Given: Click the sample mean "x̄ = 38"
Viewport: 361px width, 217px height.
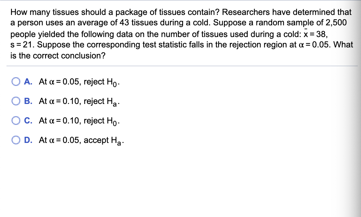Looking at the screenshot, I should pyautogui.click(x=315, y=34).
